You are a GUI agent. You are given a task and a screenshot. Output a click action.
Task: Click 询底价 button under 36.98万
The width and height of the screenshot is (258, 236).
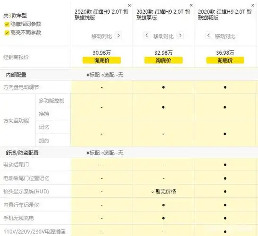225,60
